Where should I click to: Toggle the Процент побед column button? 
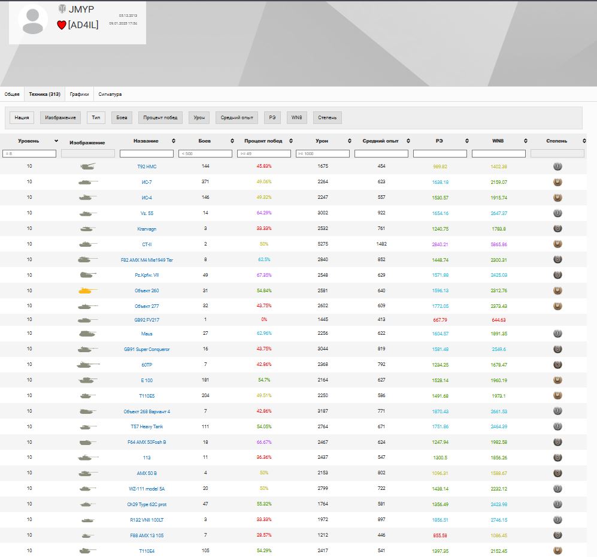click(160, 117)
